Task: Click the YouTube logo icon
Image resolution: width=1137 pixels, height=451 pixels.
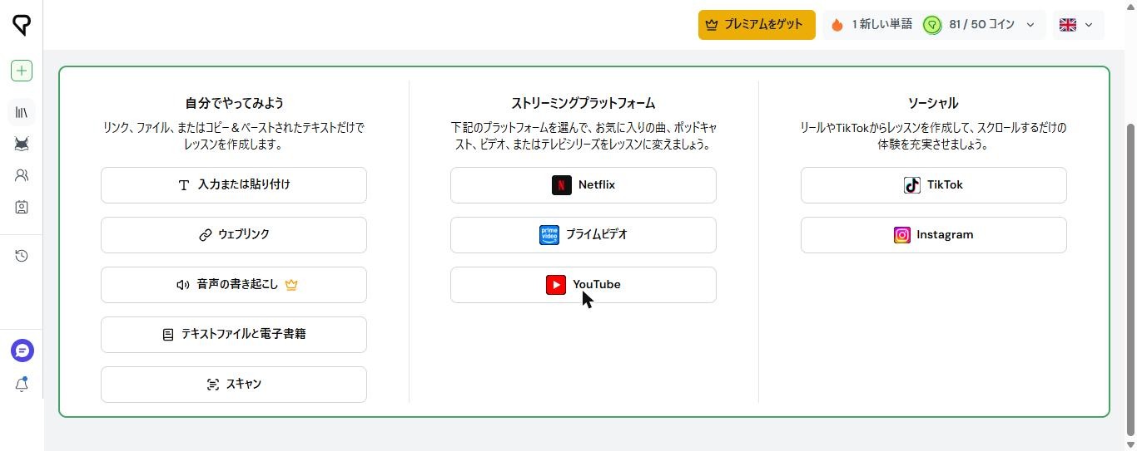Action: click(556, 285)
